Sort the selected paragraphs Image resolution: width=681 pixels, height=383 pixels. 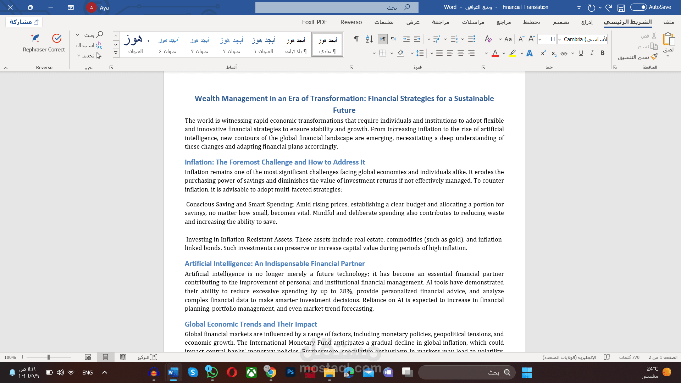click(x=369, y=39)
